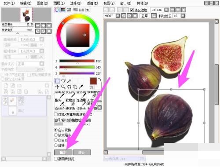
Task: Select the 旋转 radio button
Action: pyautogui.click(x=56, y=145)
